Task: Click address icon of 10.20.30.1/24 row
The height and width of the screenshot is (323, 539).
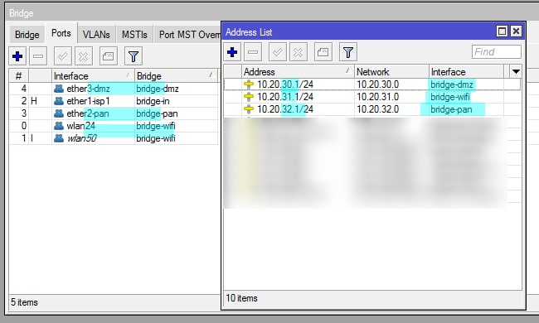Action: (249, 84)
